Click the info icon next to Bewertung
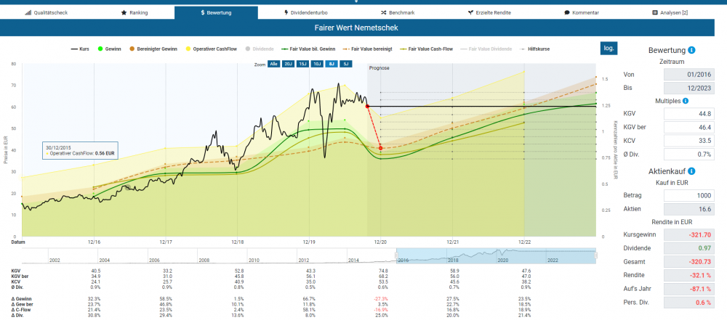This screenshot has width=727, height=320. click(x=691, y=50)
